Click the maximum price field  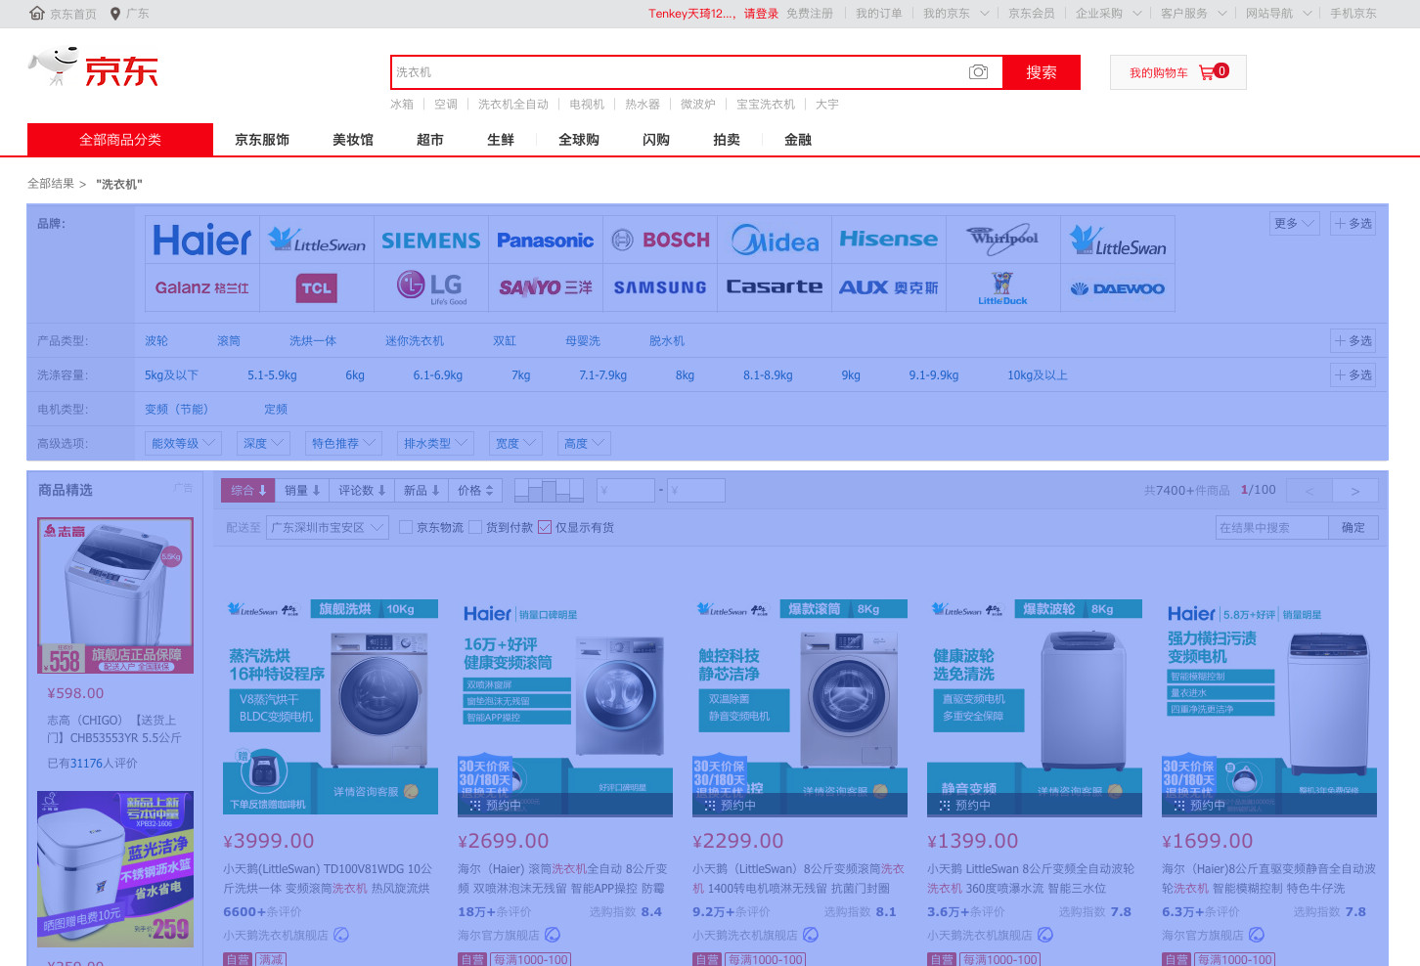point(695,490)
